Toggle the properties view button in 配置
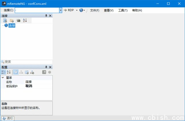This screenshot has width=185, height=121. click(16, 72)
